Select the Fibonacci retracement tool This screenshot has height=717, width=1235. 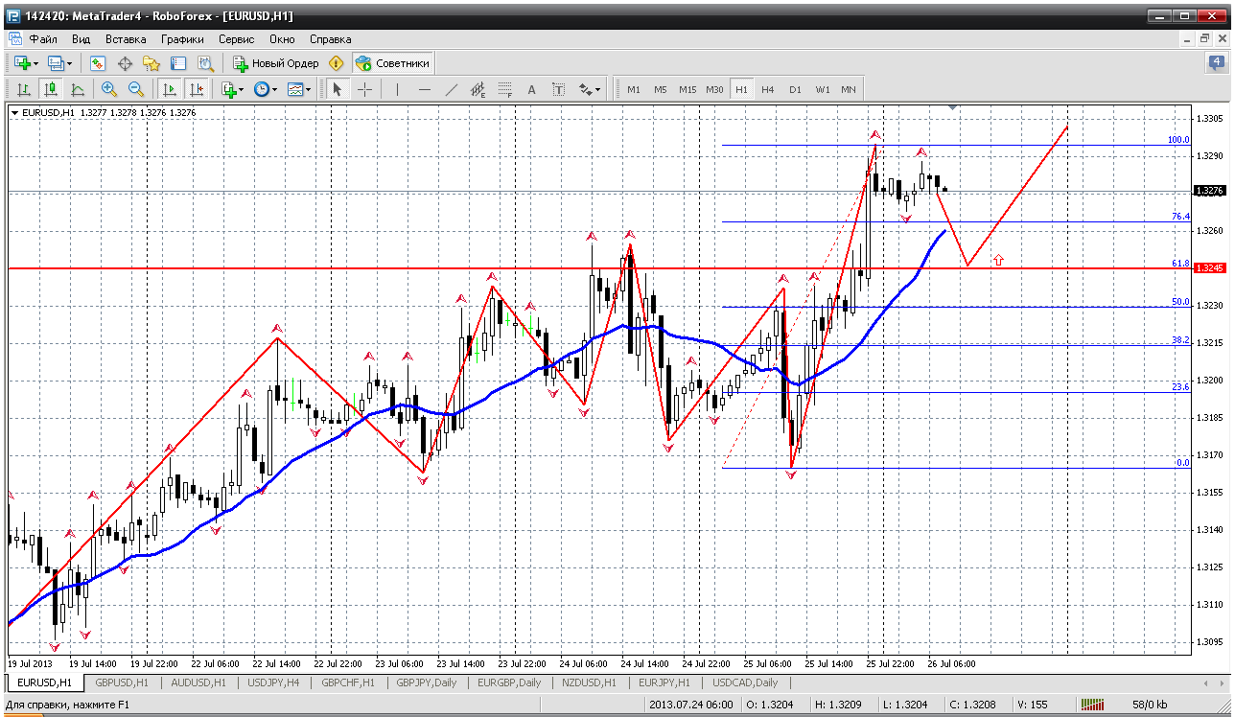[505, 89]
